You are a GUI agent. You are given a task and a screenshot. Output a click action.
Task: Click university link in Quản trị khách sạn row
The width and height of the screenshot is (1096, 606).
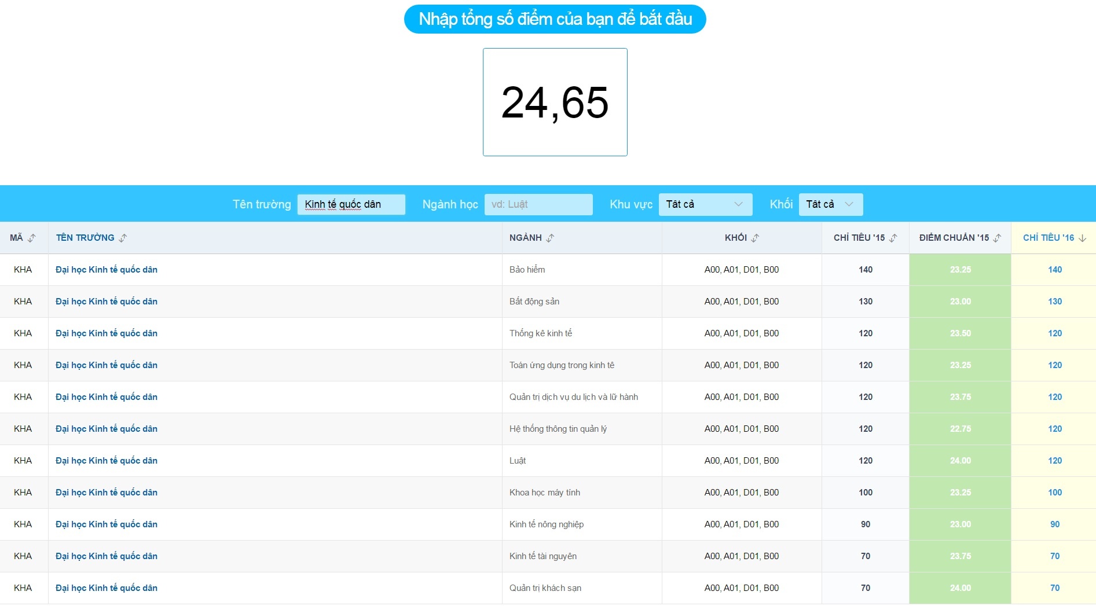[x=107, y=588]
